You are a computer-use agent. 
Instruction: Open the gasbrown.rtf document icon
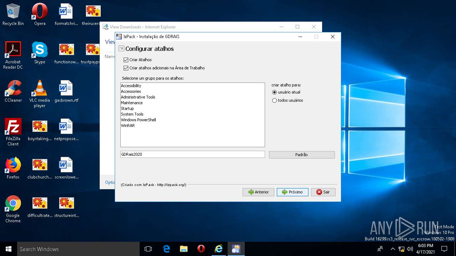click(66, 91)
